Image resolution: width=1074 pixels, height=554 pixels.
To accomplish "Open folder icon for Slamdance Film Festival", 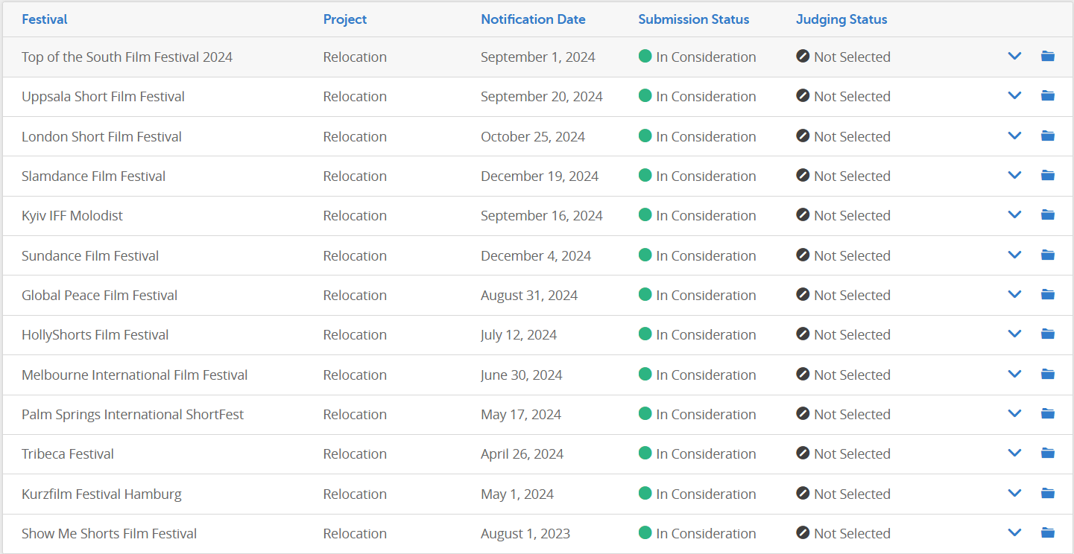I will [x=1048, y=175].
